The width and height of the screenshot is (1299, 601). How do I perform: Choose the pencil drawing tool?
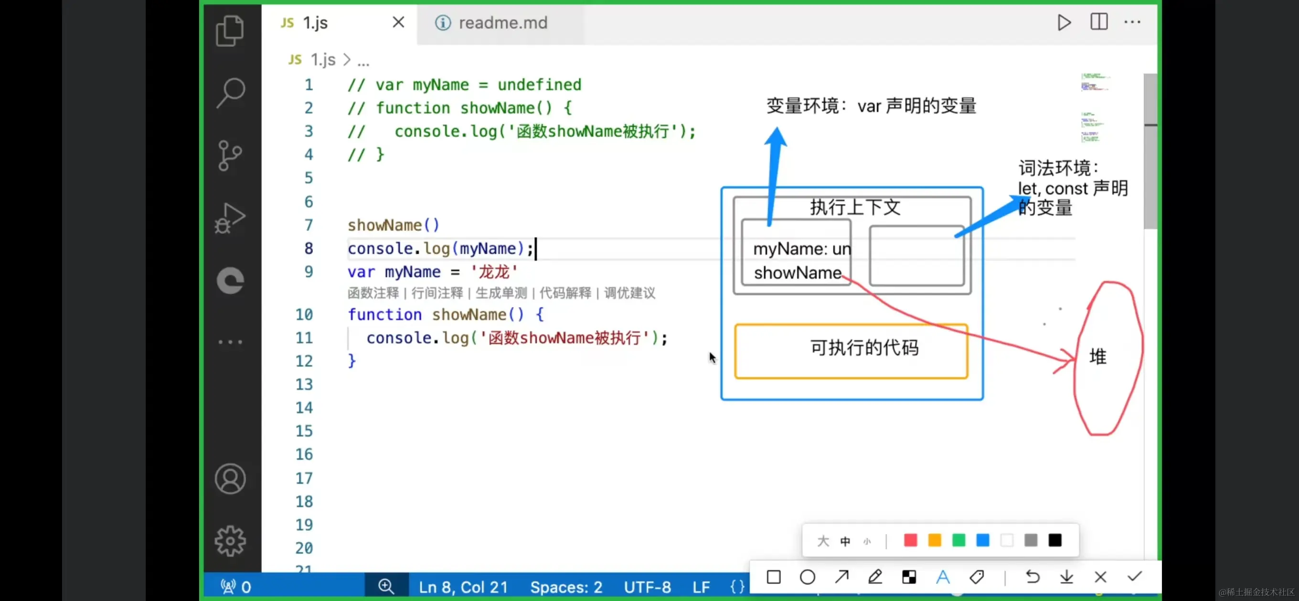[875, 577]
